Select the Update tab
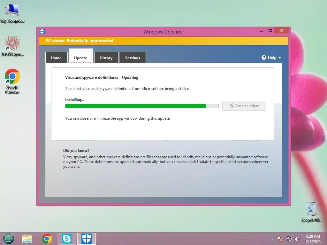The image size is (327, 245). (x=81, y=56)
